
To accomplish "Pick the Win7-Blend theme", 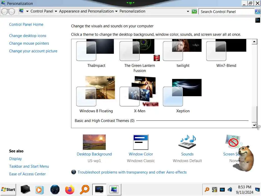I will click(x=226, y=50).
